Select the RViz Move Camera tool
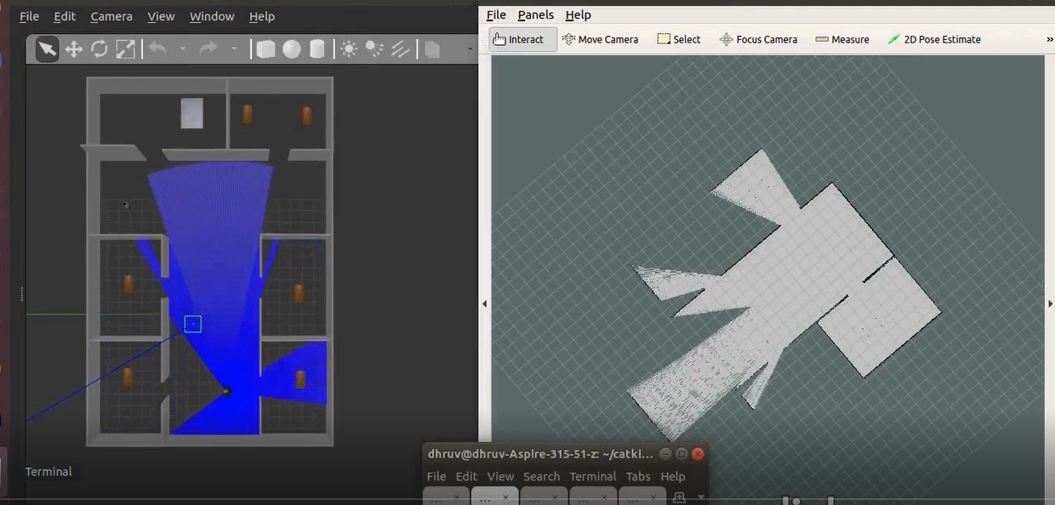 click(600, 39)
